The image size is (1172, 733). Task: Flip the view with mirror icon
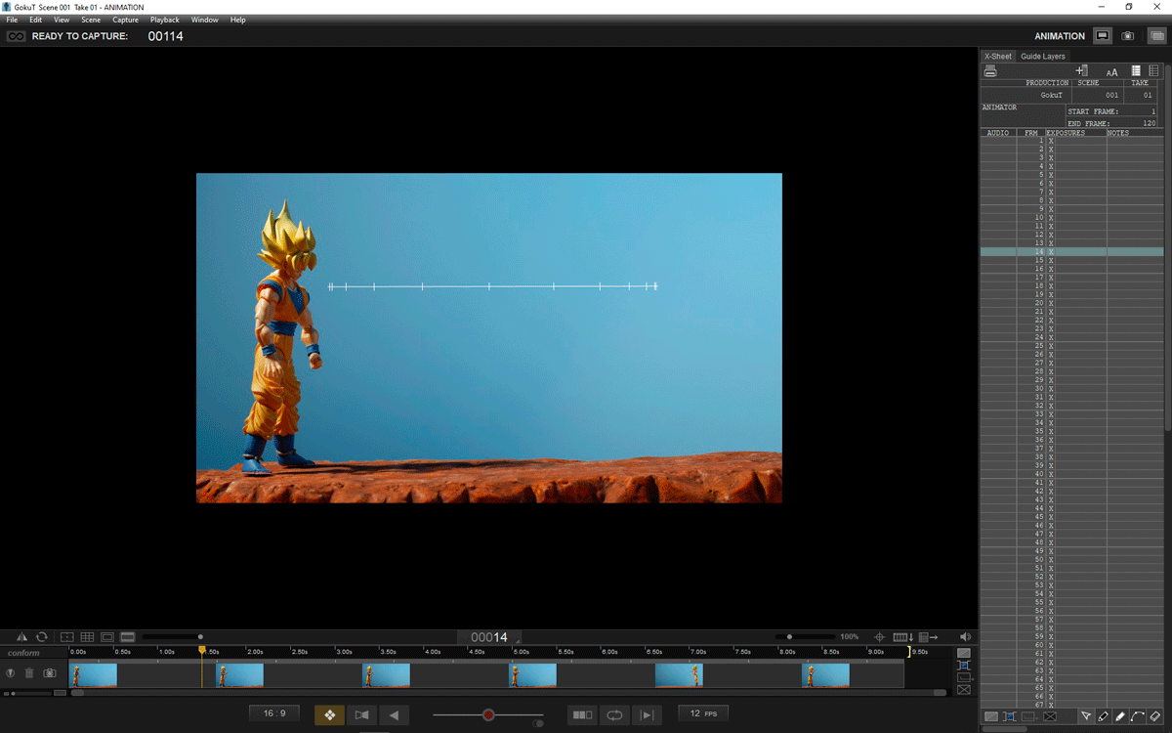click(x=21, y=637)
